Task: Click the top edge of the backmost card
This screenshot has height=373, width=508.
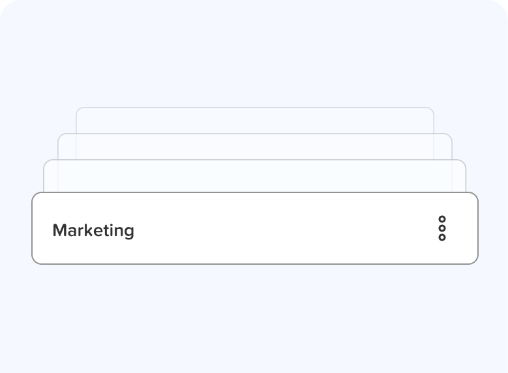Action: [x=254, y=108]
